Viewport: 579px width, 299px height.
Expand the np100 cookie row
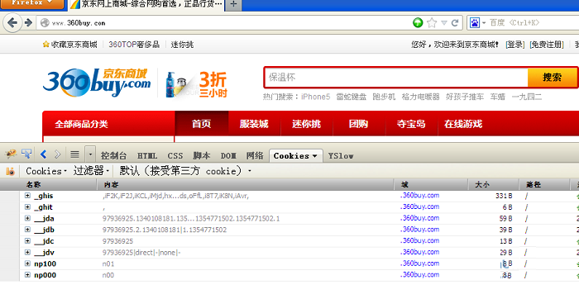coord(27,263)
